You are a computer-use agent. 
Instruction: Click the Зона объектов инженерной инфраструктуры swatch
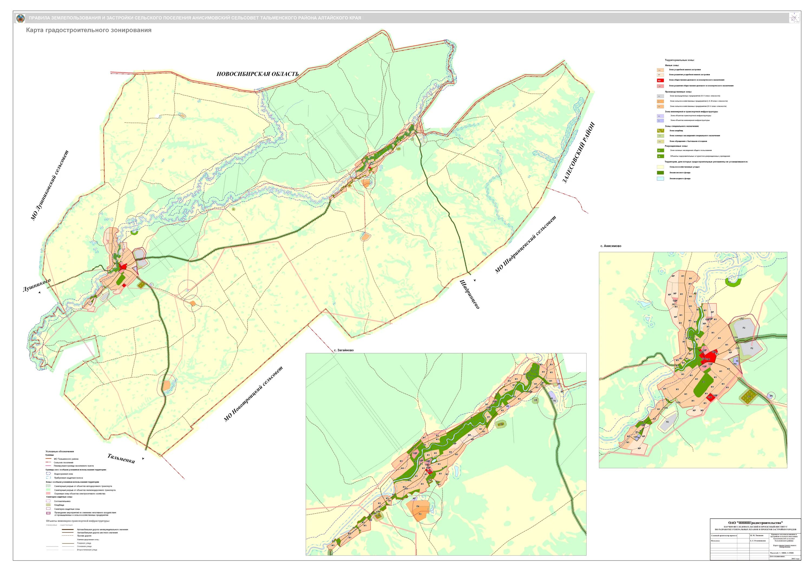point(660,121)
